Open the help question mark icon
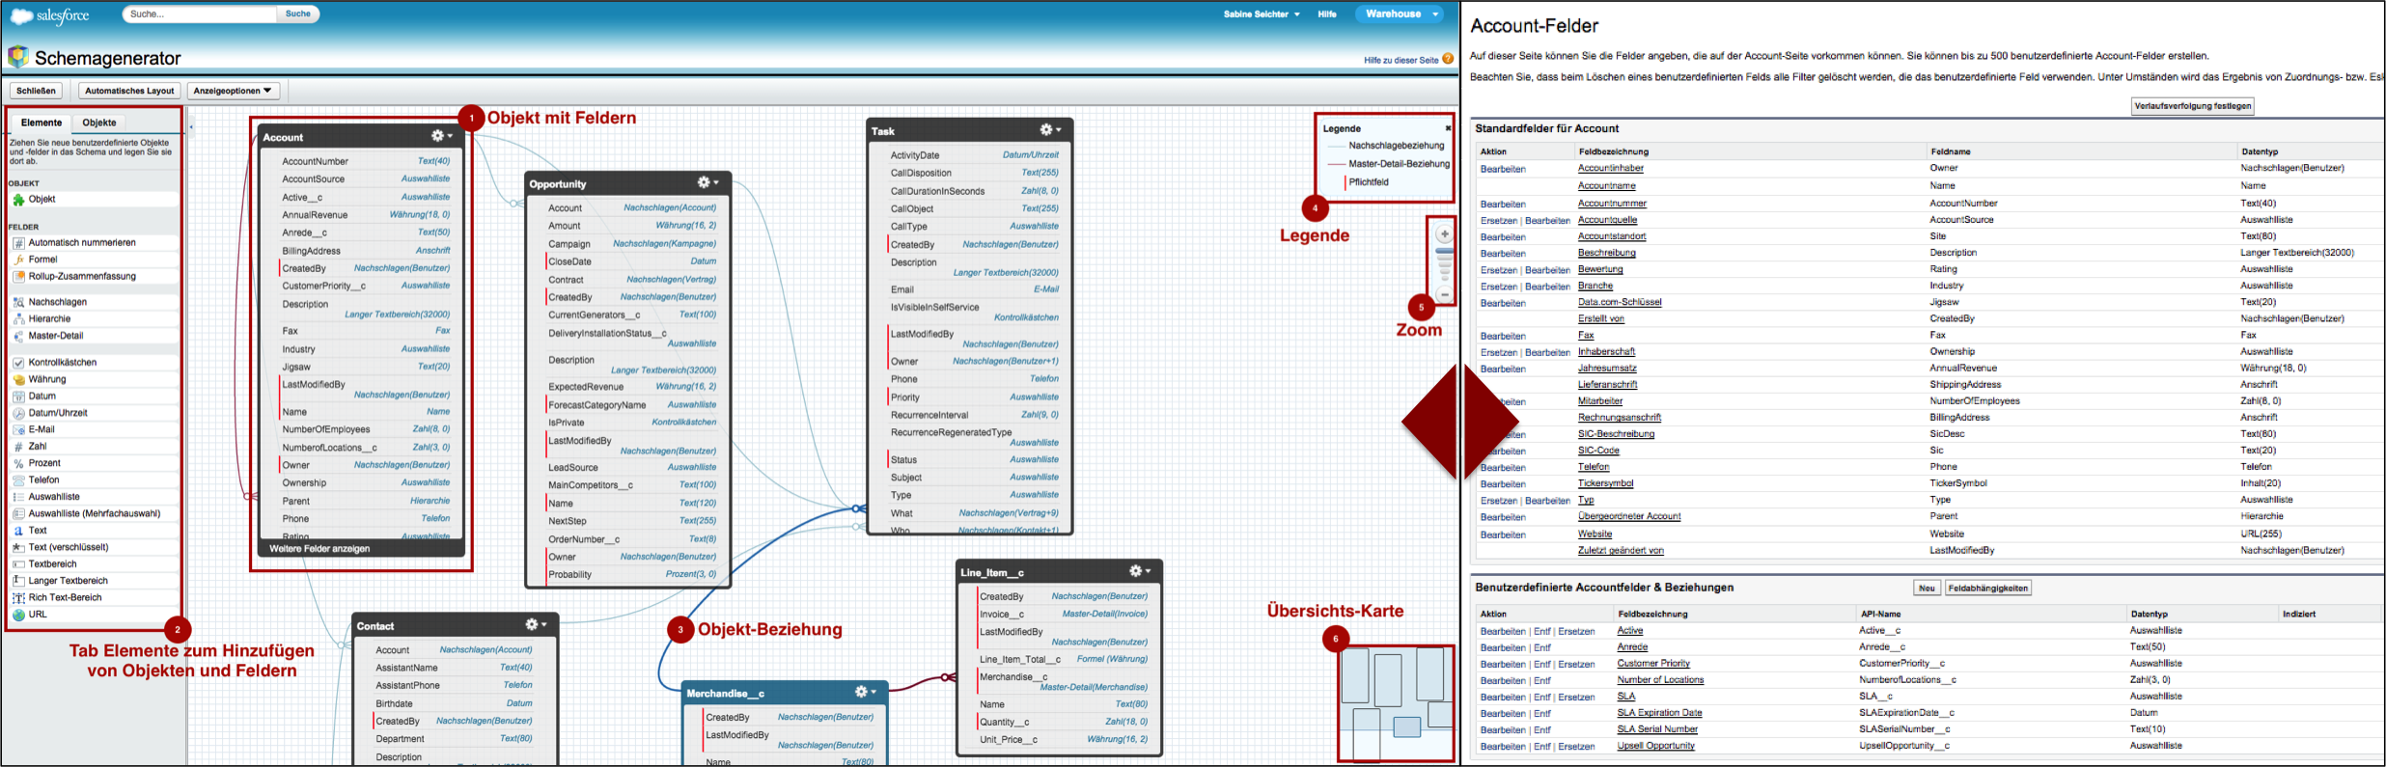This screenshot has width=2386, height=767. point(1448,59)
